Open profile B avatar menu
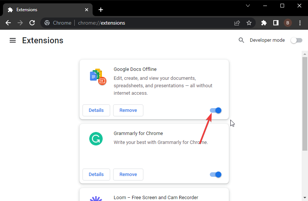308x201 pixels. 287,23
